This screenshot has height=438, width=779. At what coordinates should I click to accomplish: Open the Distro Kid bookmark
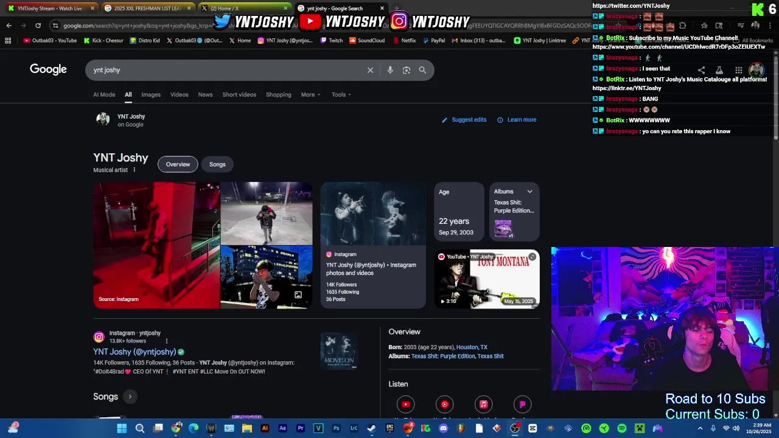click(x=145, y=41)
